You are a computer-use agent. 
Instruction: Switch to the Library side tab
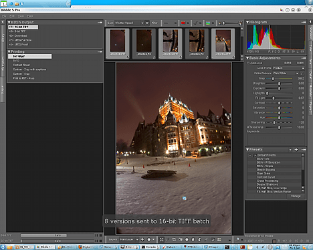coord(3,37)
